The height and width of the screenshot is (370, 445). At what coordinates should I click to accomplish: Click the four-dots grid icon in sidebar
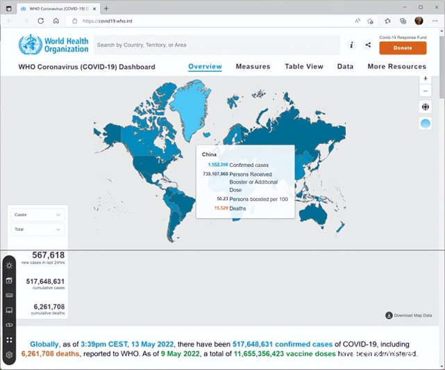(9, 340)
